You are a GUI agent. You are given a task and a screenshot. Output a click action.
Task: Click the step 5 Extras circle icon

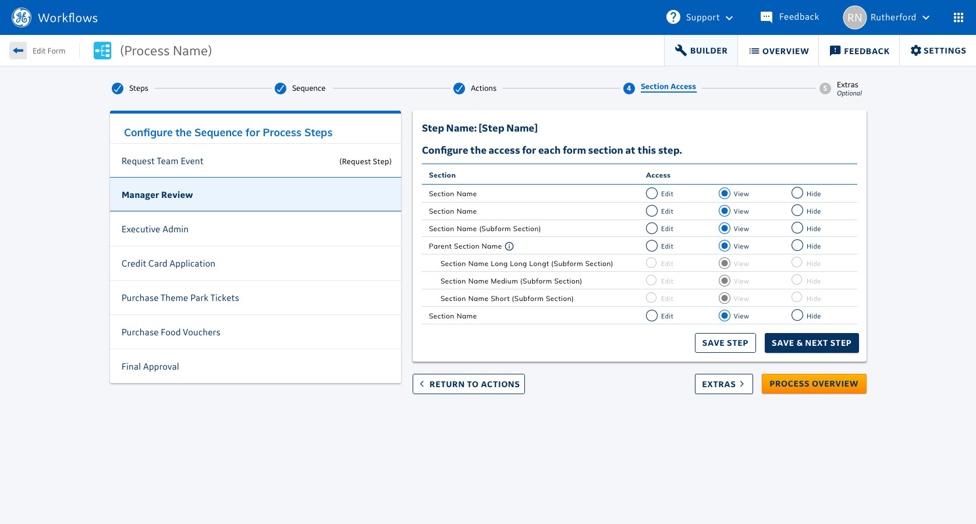point(825,88)
